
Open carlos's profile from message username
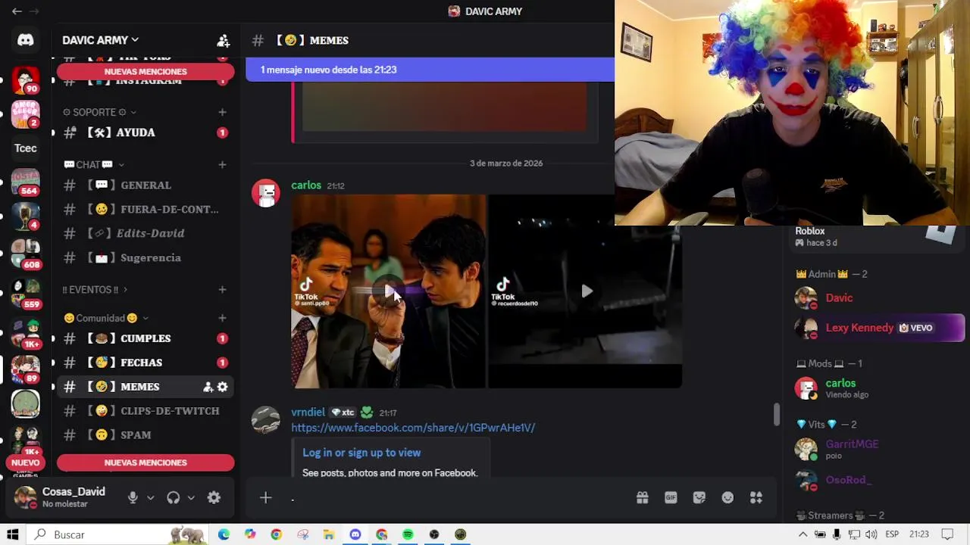pyautogui.click(x=306, y=185)
